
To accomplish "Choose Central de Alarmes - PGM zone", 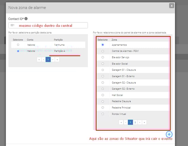I will [103, 51].
